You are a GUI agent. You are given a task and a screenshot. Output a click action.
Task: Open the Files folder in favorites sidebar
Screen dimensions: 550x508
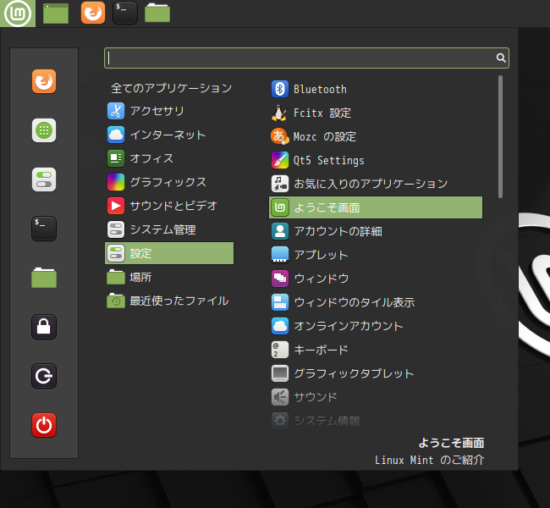click(x=44, y=278)
